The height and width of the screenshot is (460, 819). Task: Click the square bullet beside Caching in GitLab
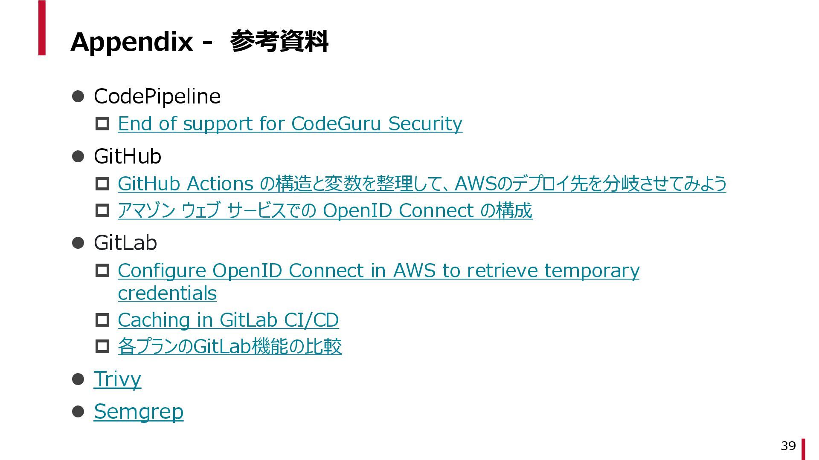(x=102, y=320)
